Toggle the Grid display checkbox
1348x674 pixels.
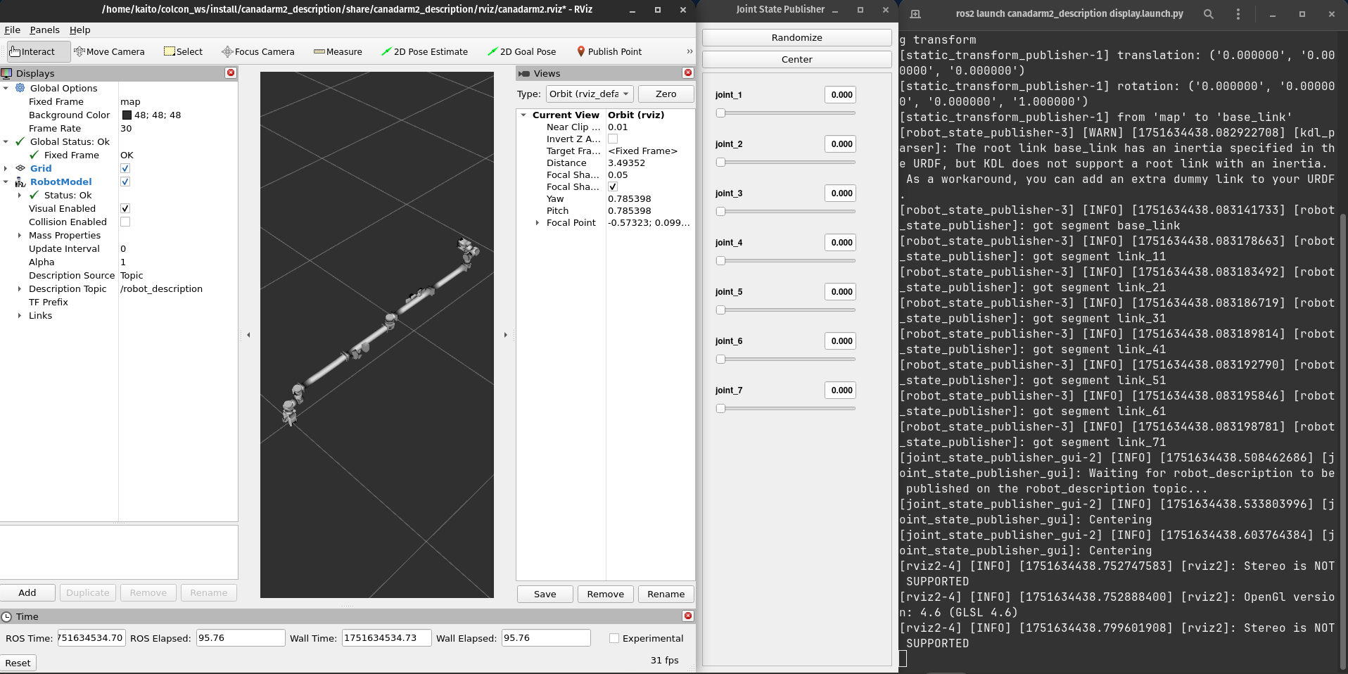point(125,168)
